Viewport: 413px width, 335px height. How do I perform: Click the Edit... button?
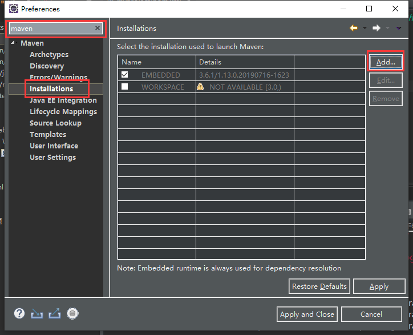pyautogui.click(x=386, y=80)
